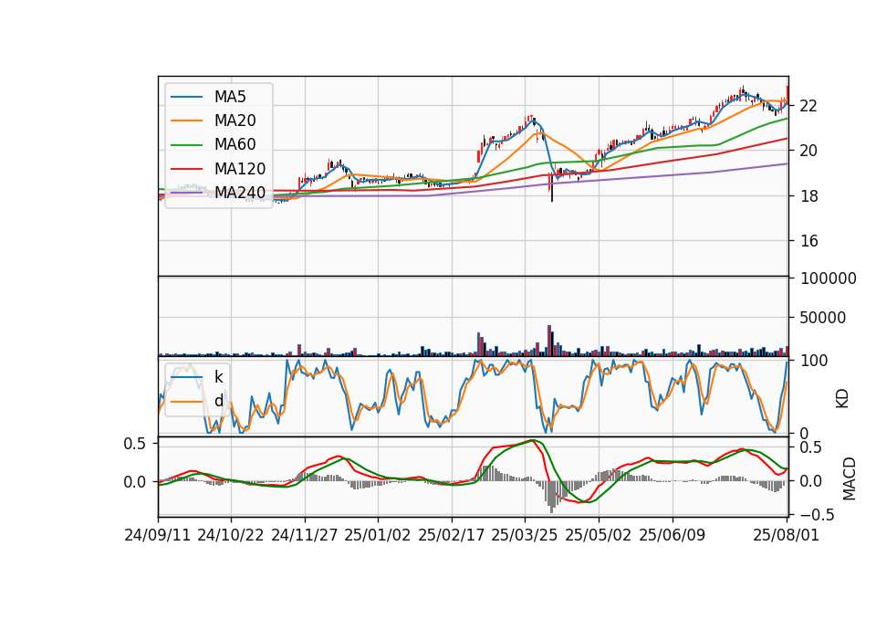
Task: Click the MA60 legend label
Action: pos(235,145)
